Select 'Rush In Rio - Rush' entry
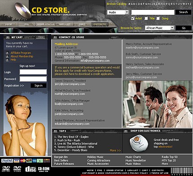 pyautogui.click(x=67, y=140)
